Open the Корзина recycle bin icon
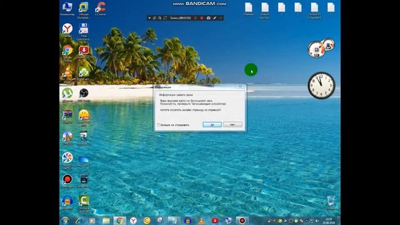 coord(331,202)
